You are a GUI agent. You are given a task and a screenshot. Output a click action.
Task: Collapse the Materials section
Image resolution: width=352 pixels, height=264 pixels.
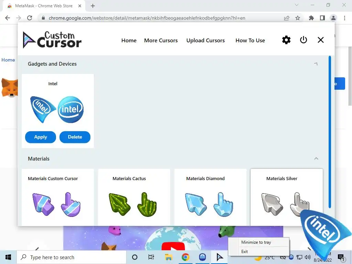click(x=316, y=158)
